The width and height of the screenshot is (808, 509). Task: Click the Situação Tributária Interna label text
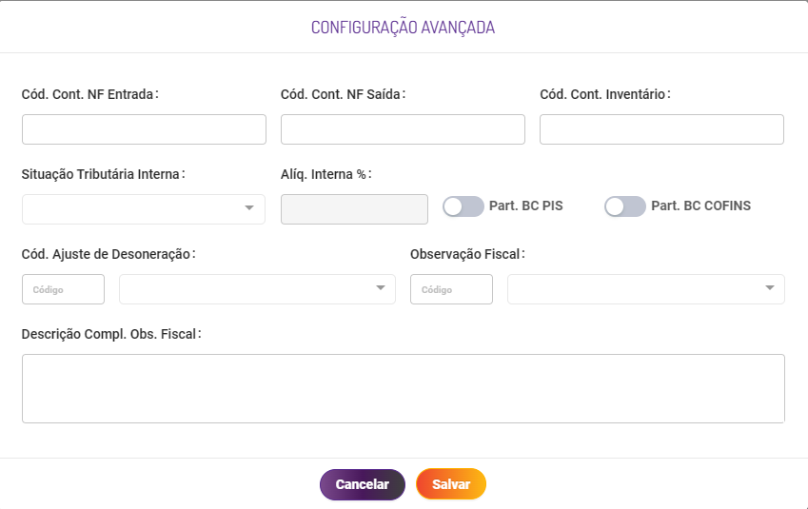coord(101,174)
